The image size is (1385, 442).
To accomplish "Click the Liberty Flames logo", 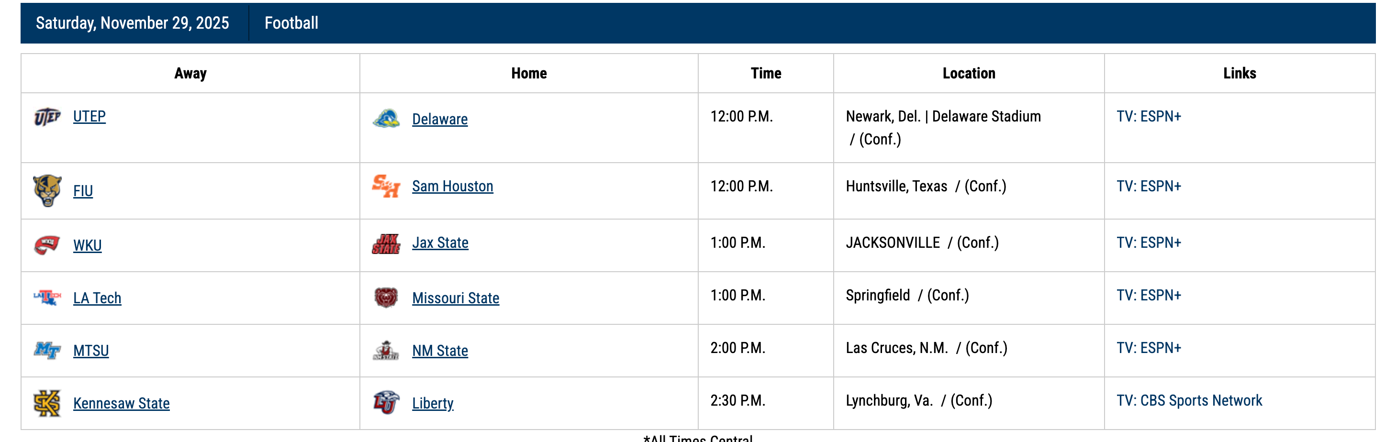I will pyautogui.click(x=386, y=403).
